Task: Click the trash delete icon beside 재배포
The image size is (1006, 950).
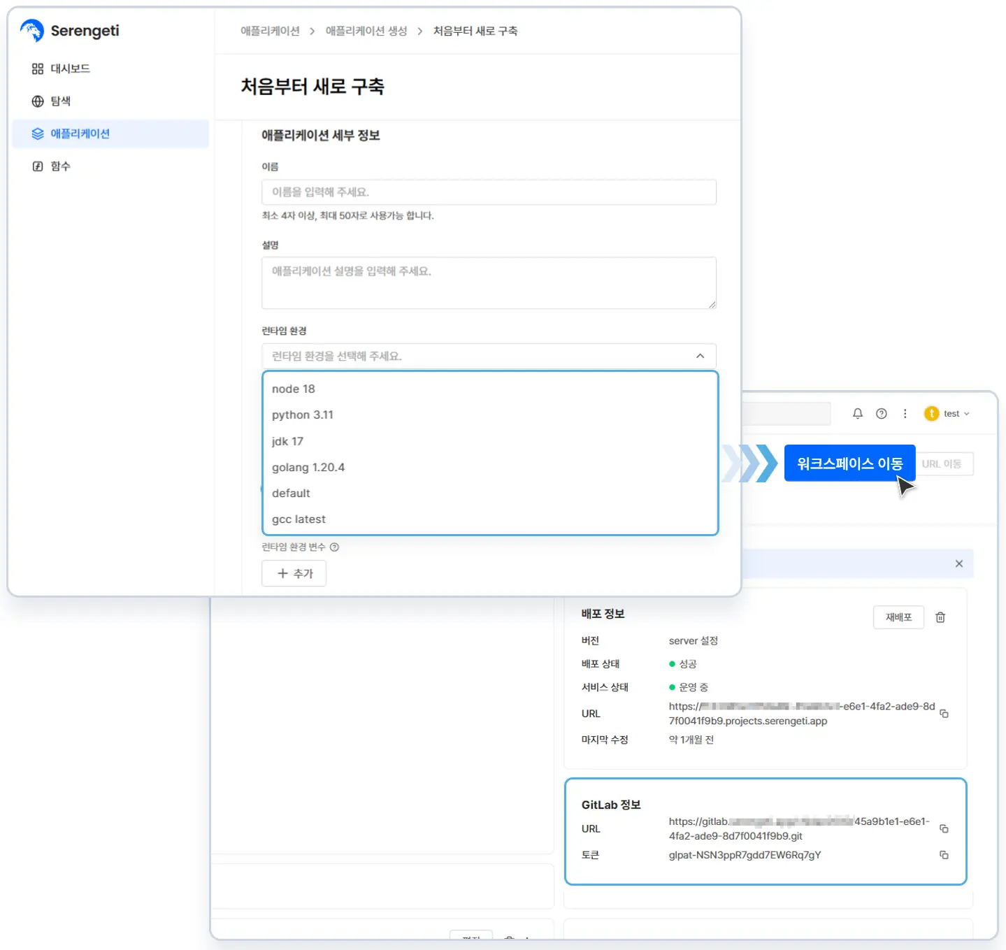Action: 940,617
